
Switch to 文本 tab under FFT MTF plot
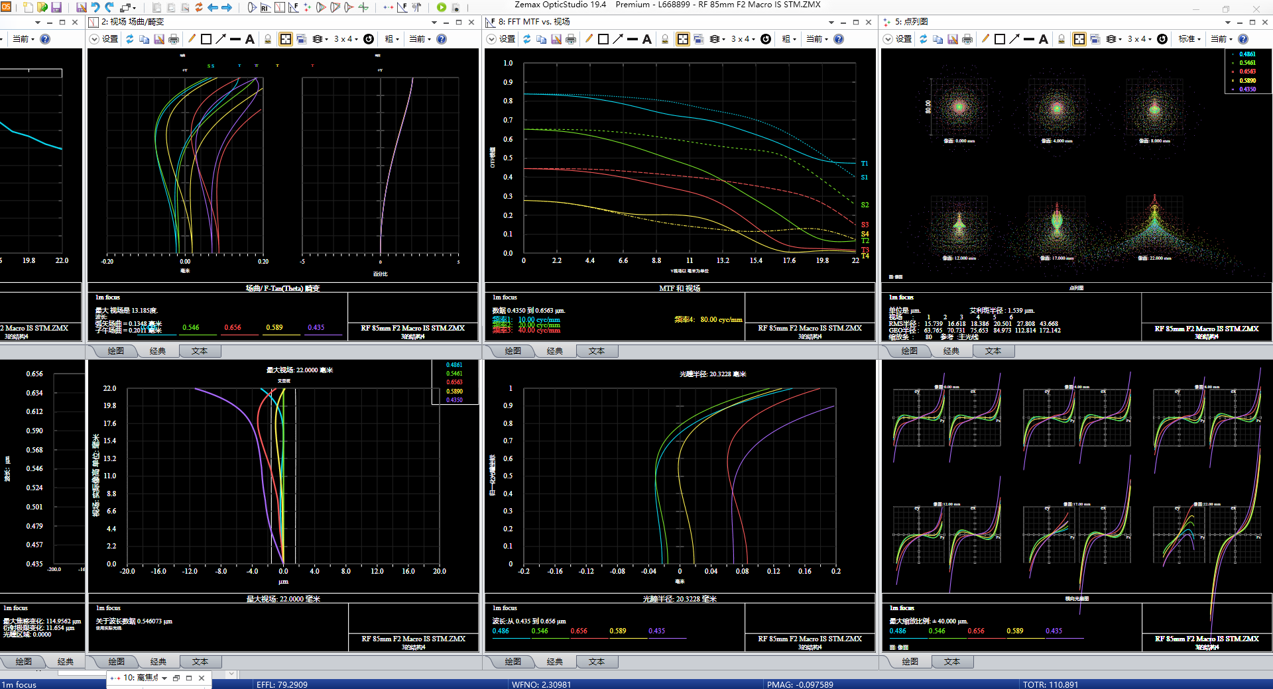[597, 351]
